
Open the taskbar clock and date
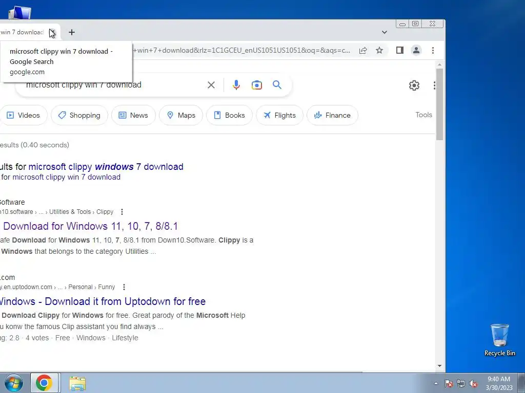tap(499, 383)
